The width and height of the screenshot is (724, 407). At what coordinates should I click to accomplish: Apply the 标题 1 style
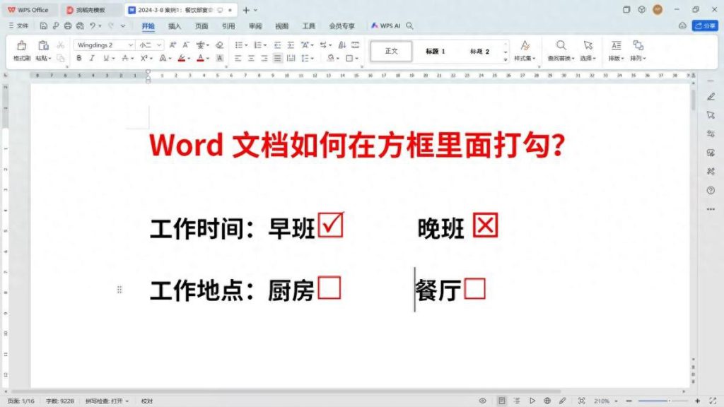pyautogui.click(x=436, y=51)
